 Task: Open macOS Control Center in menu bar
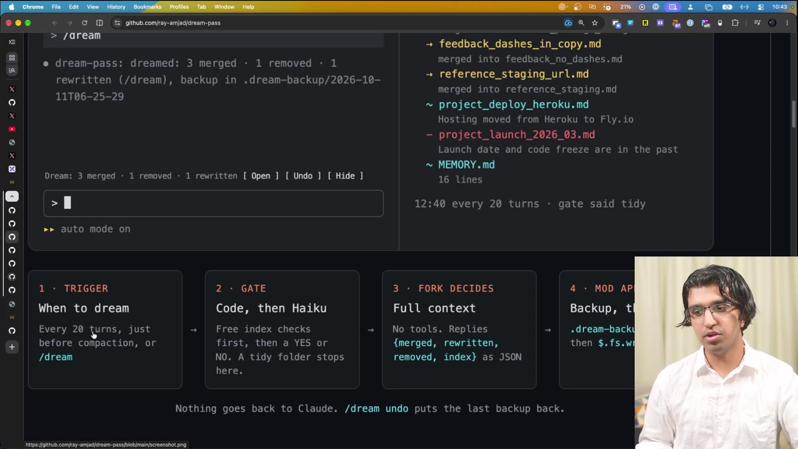(x=761, y=7)
